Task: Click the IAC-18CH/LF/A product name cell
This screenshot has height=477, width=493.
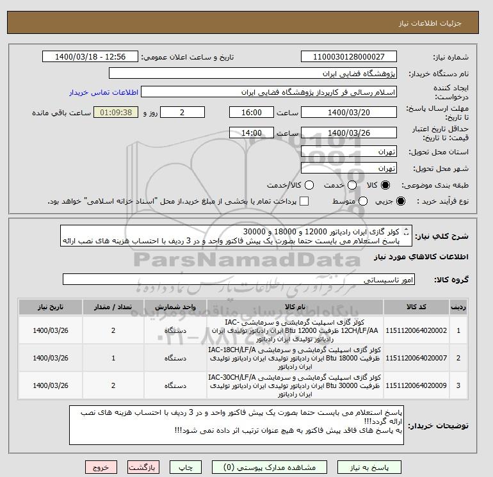Action: click(x=295, y=358)
